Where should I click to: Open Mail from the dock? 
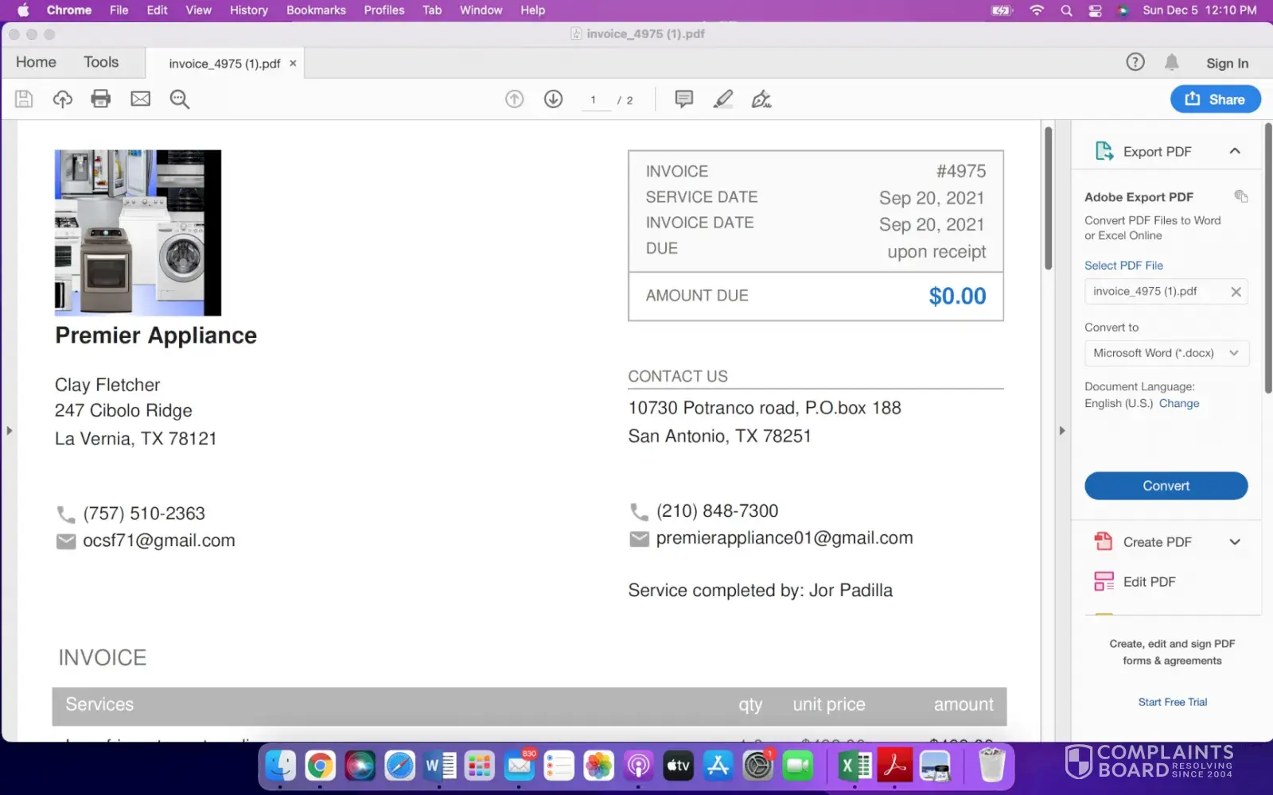click(x=519, y=766)
